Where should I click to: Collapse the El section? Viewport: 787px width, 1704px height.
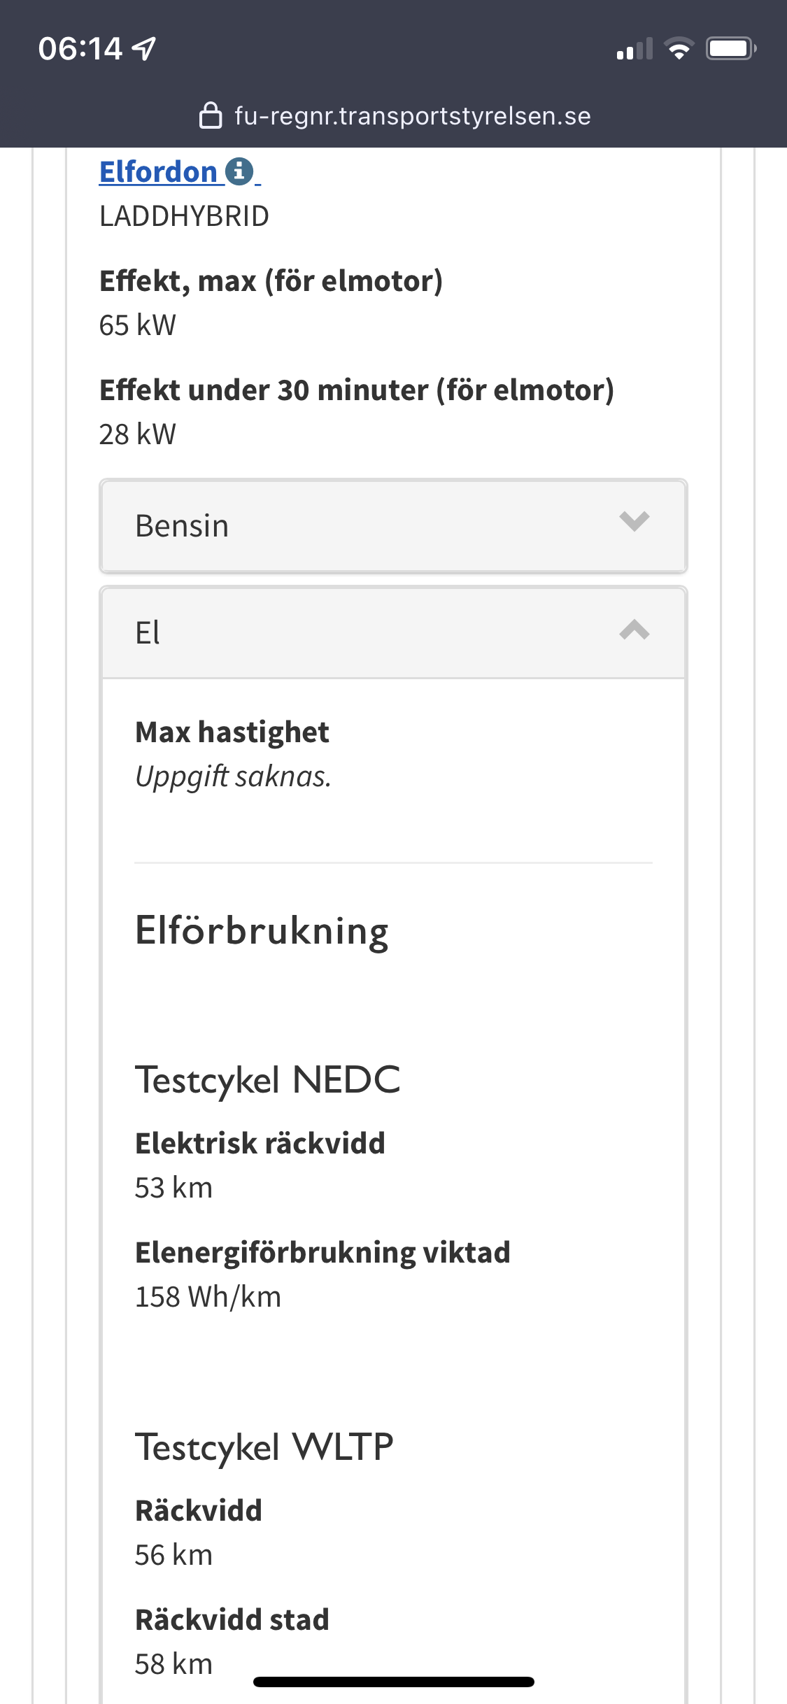click(x=393, y=632)
